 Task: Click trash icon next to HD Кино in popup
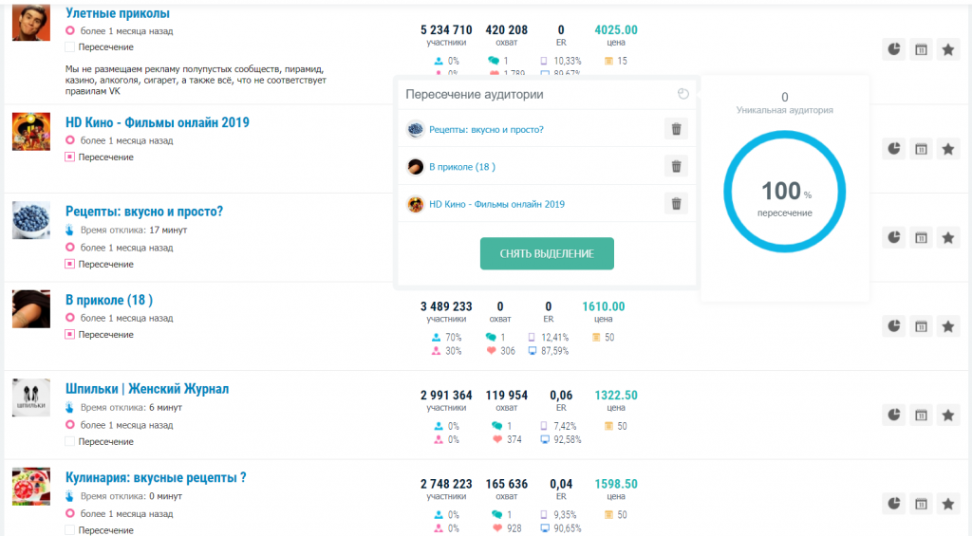point(676,204)
